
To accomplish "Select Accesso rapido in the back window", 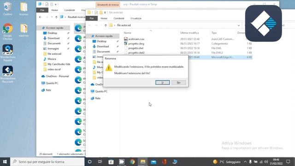I will (54, 28).
